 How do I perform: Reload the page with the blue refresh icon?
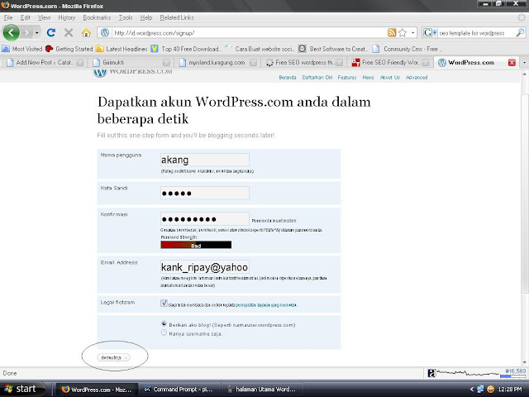pos(51,33)
